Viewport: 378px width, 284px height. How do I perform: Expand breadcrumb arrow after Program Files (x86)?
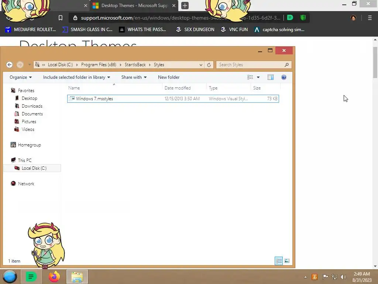120,65
